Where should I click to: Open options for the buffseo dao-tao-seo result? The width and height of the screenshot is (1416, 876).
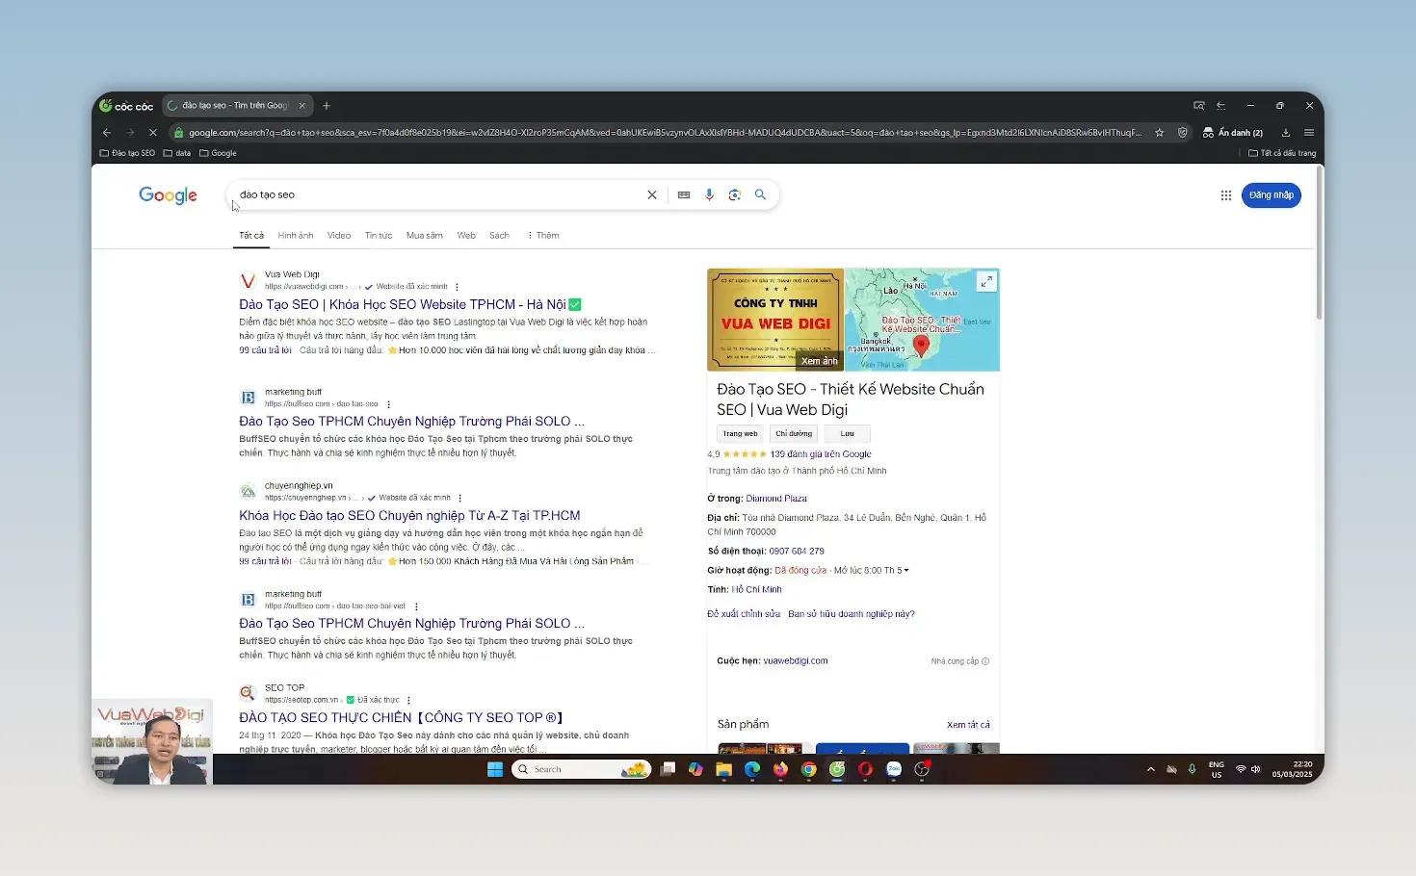[x=388, y=404]
